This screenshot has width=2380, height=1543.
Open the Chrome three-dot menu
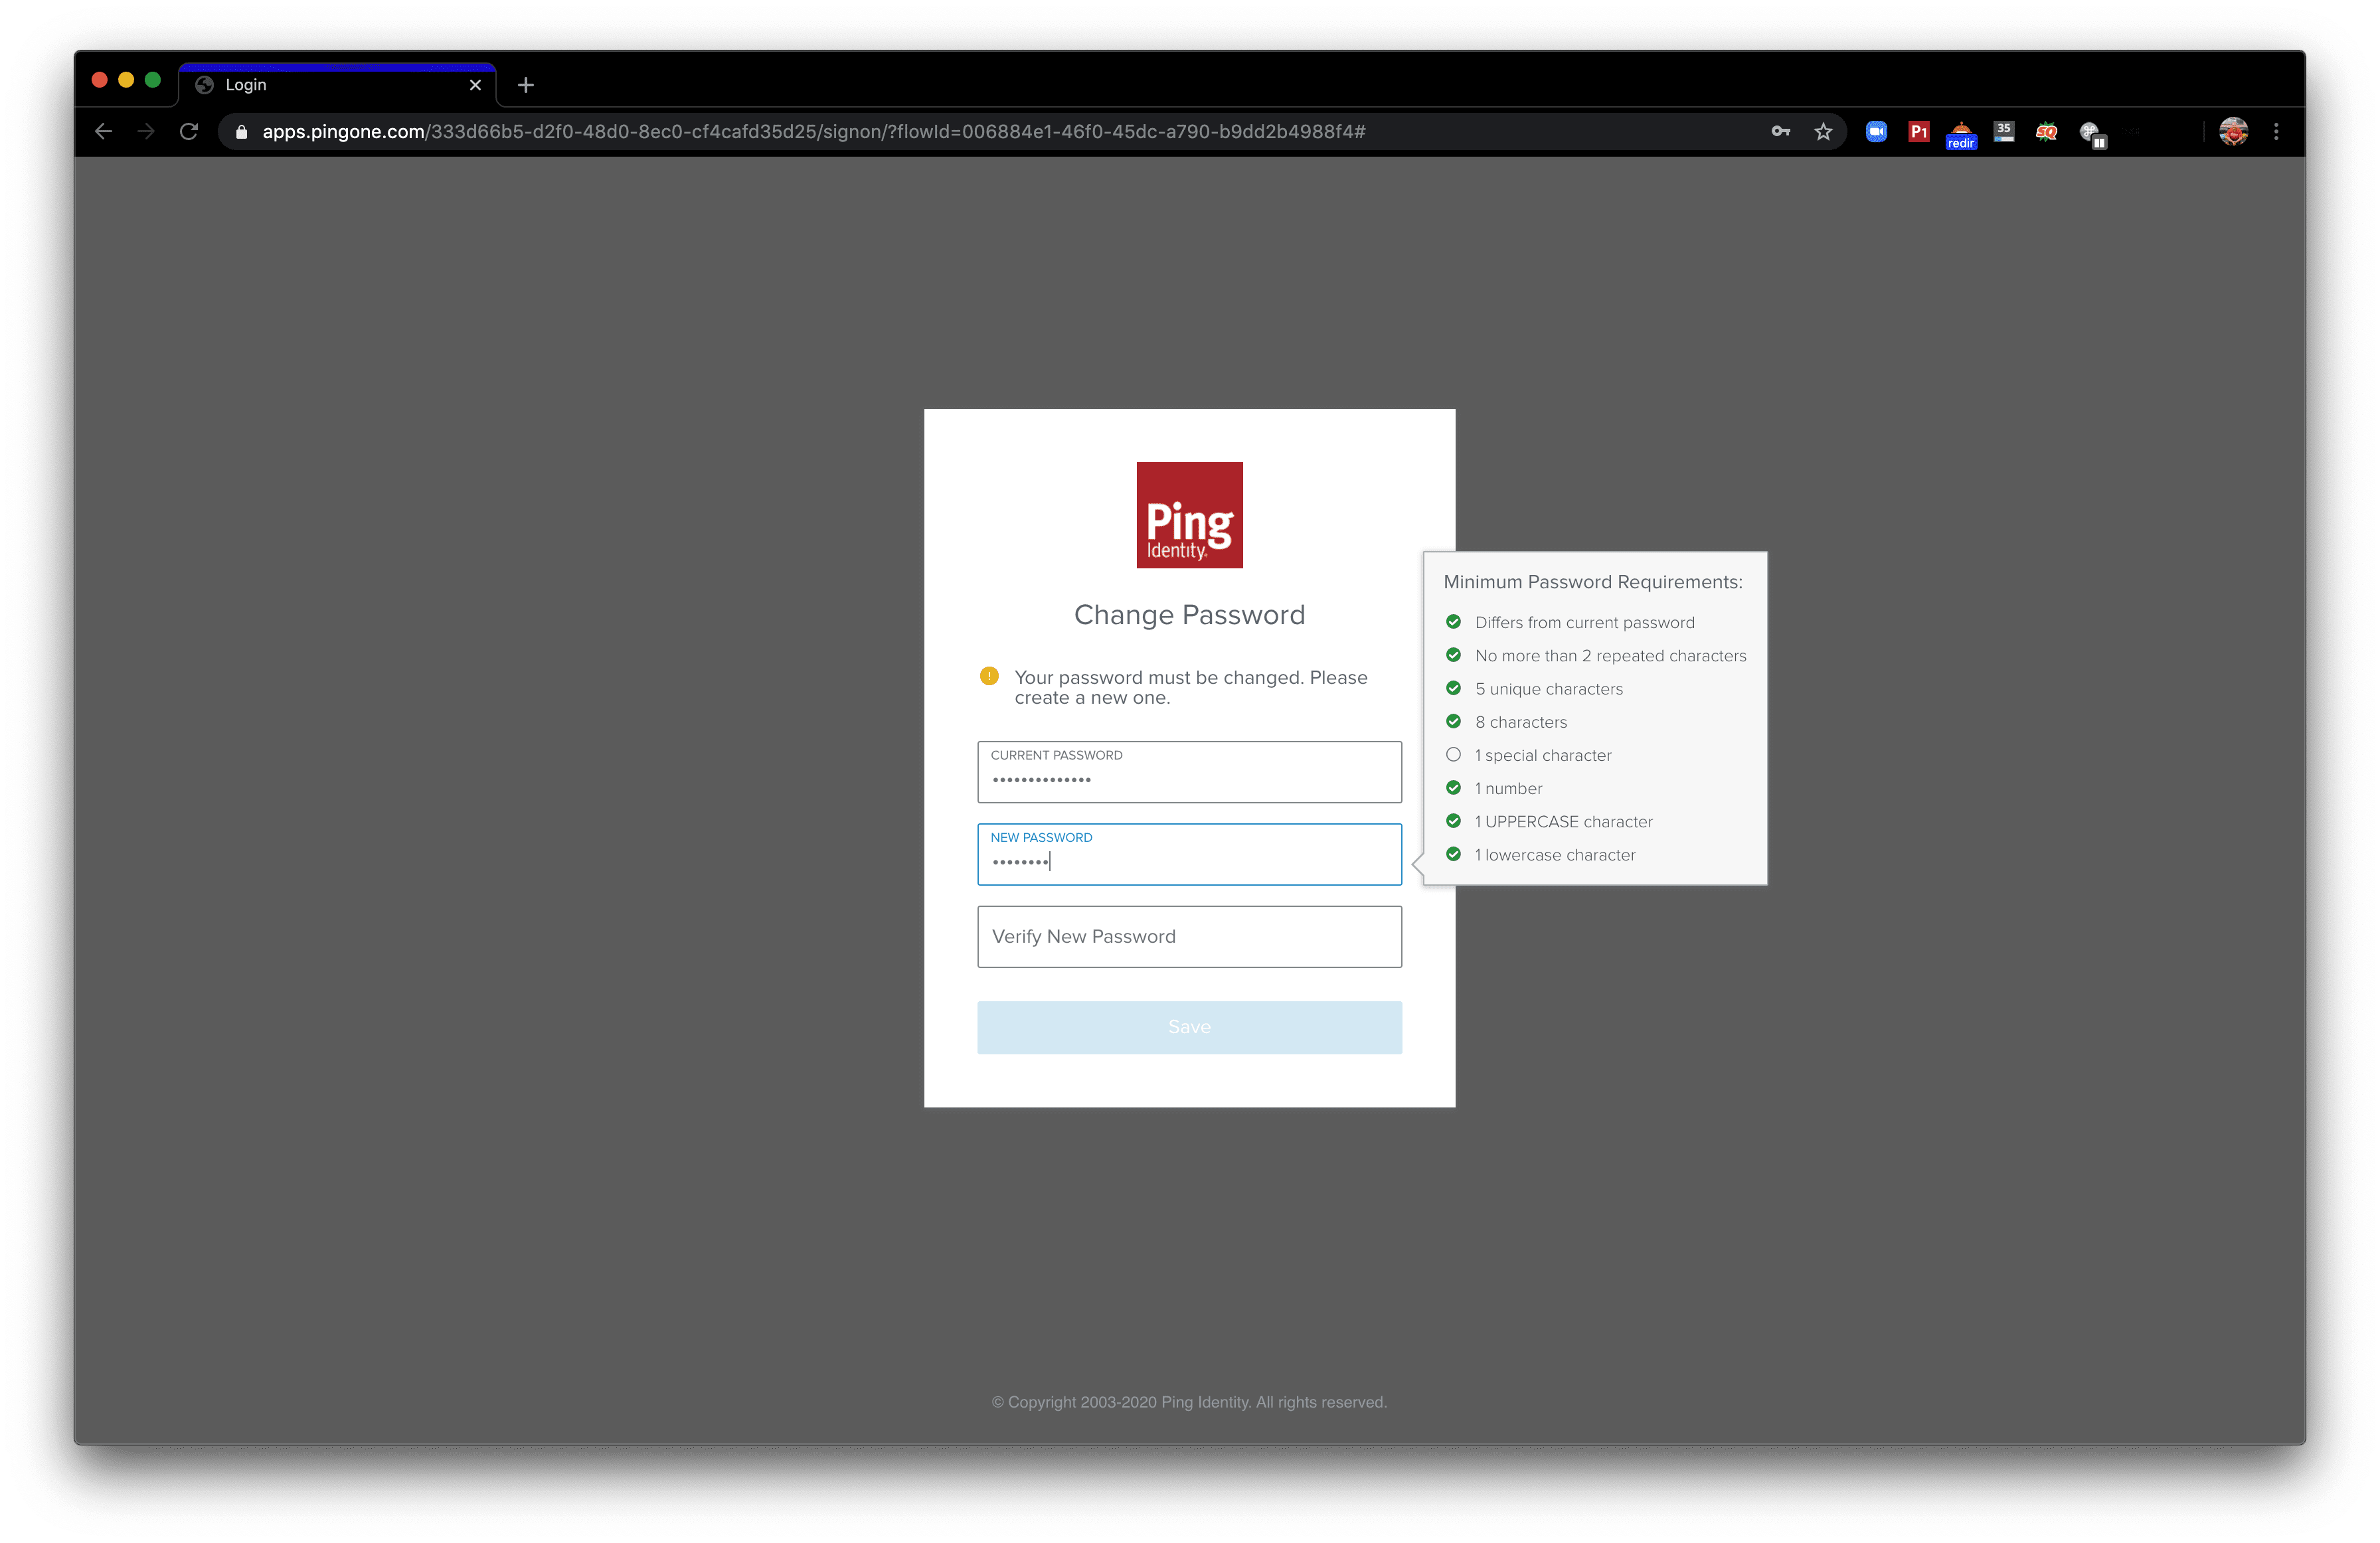(x=2276, y=131)
